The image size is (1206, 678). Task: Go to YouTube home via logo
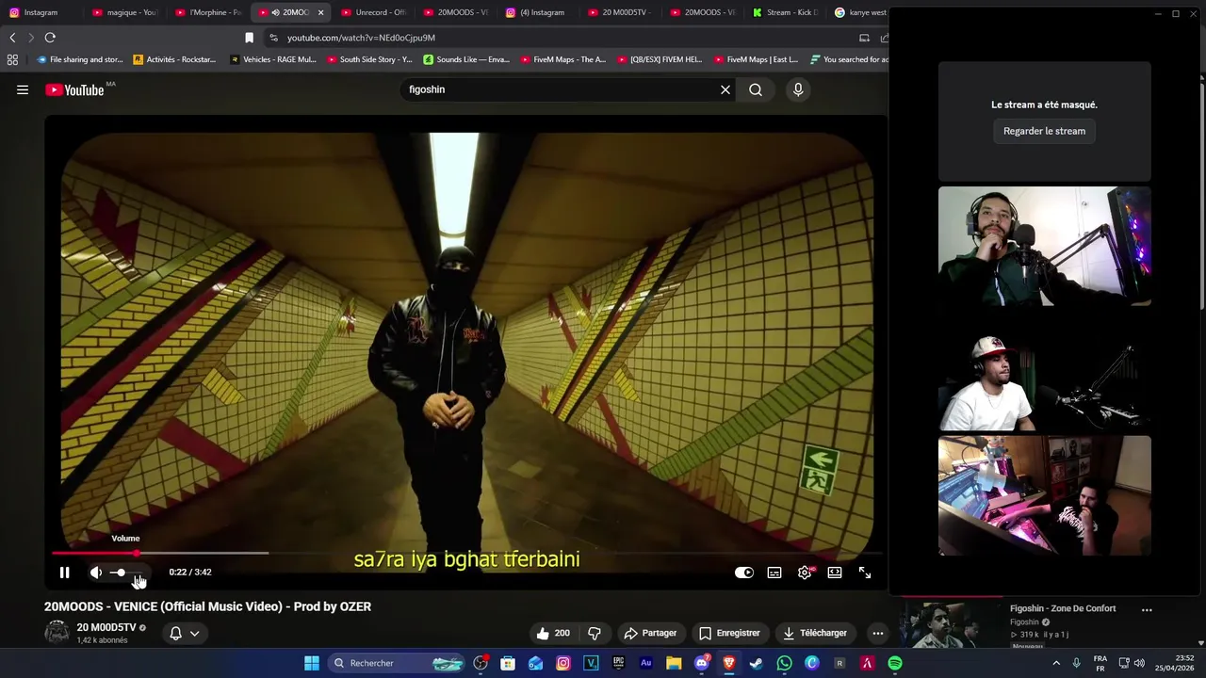[75, 89]
